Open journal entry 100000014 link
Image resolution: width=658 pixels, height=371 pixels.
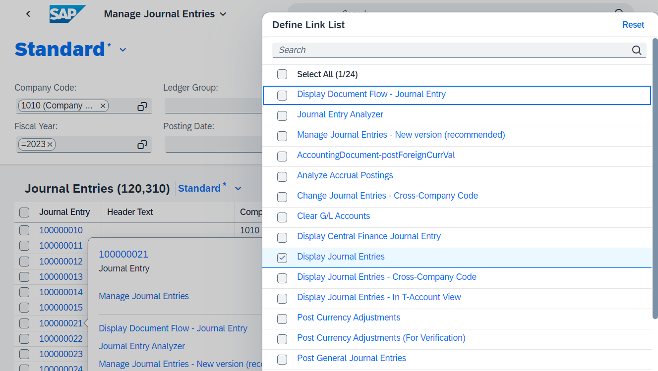[61, 292]
